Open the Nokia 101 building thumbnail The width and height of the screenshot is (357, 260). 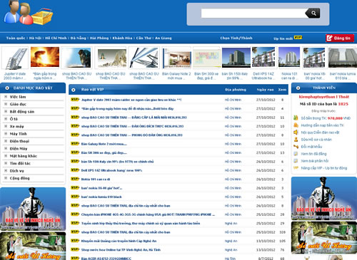pos(289,57)
